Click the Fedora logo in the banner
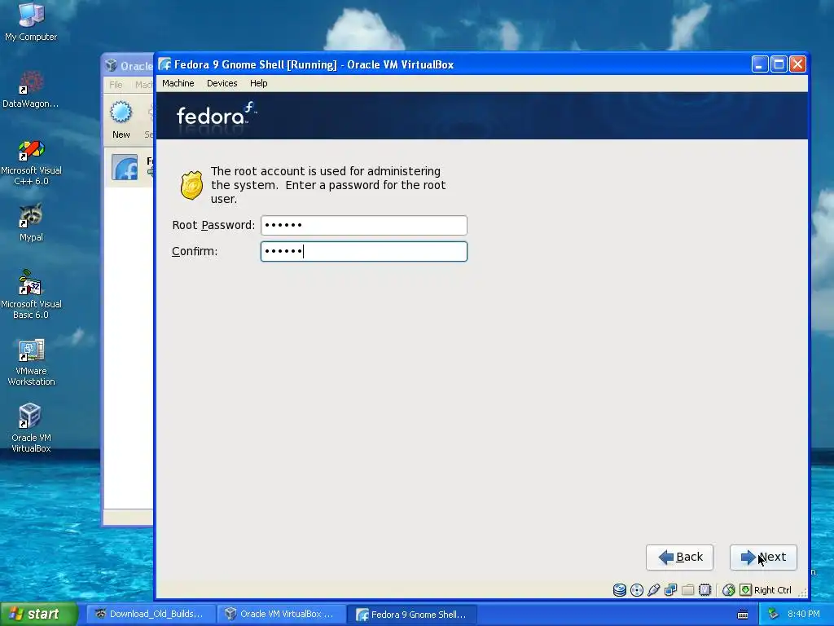 217,114
